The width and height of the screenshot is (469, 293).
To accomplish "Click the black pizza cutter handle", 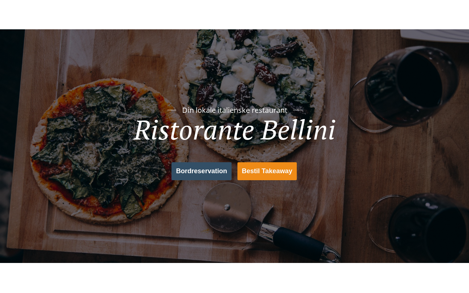I will pyautogui.click(x=299, y=243).
